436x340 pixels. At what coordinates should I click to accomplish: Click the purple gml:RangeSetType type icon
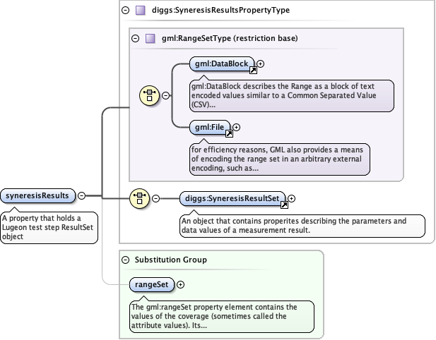150,37
